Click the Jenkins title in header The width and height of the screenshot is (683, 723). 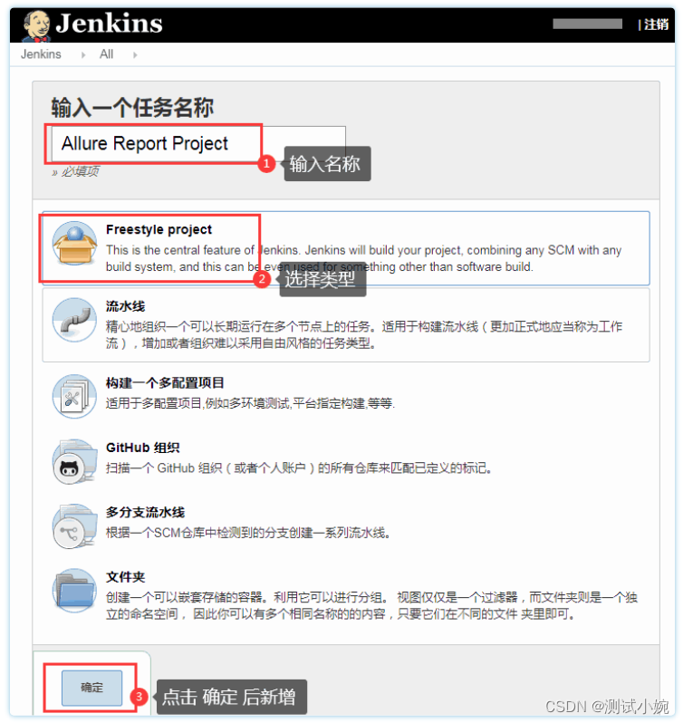pyautogui.click(x=109, y=23)
